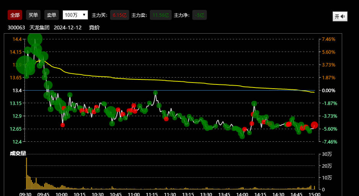Click the 竞价 label beside the date
The image size is (359, 196).
pyautogui.click(x=94, y=28)
